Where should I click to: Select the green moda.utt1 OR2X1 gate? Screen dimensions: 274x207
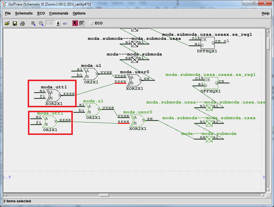(50, 122)
